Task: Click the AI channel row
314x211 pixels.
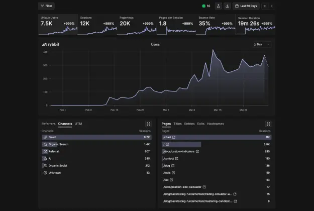Action: coord(96,159)
